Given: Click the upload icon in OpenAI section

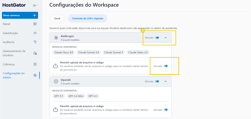Looking at the screenshot, I should coord(55,110).
